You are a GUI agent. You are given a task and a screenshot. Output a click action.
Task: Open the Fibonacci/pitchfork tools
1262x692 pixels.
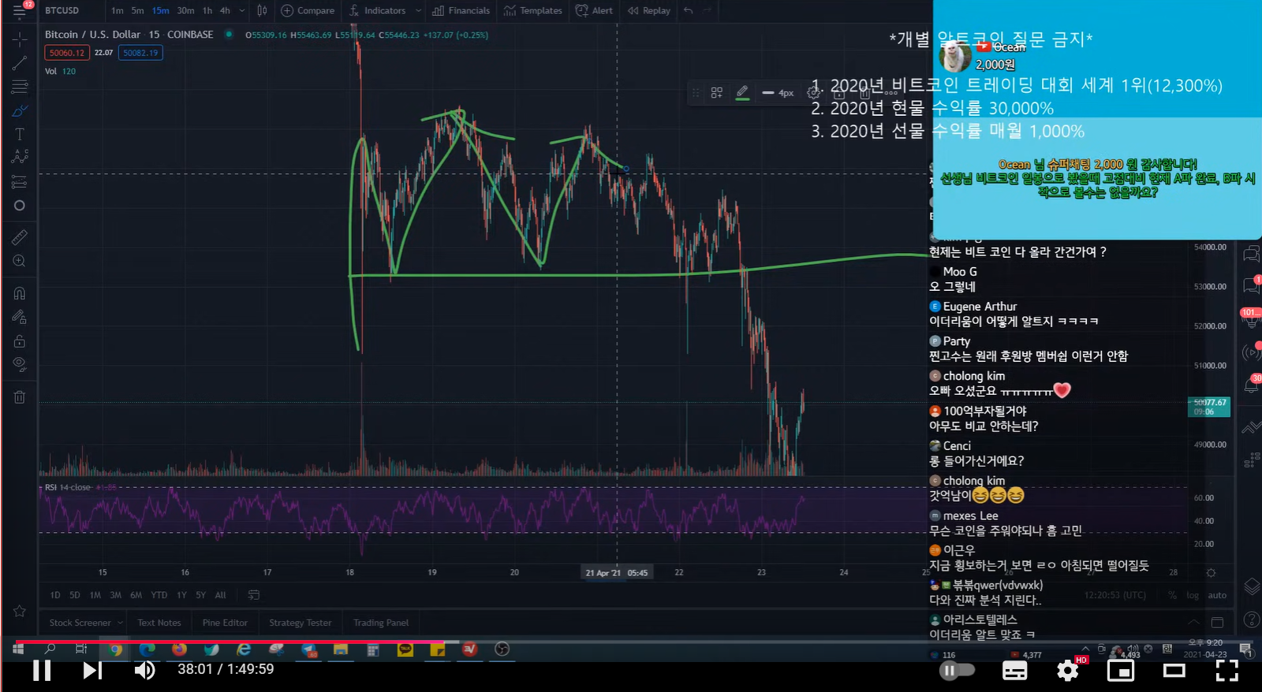pos(20,86)
